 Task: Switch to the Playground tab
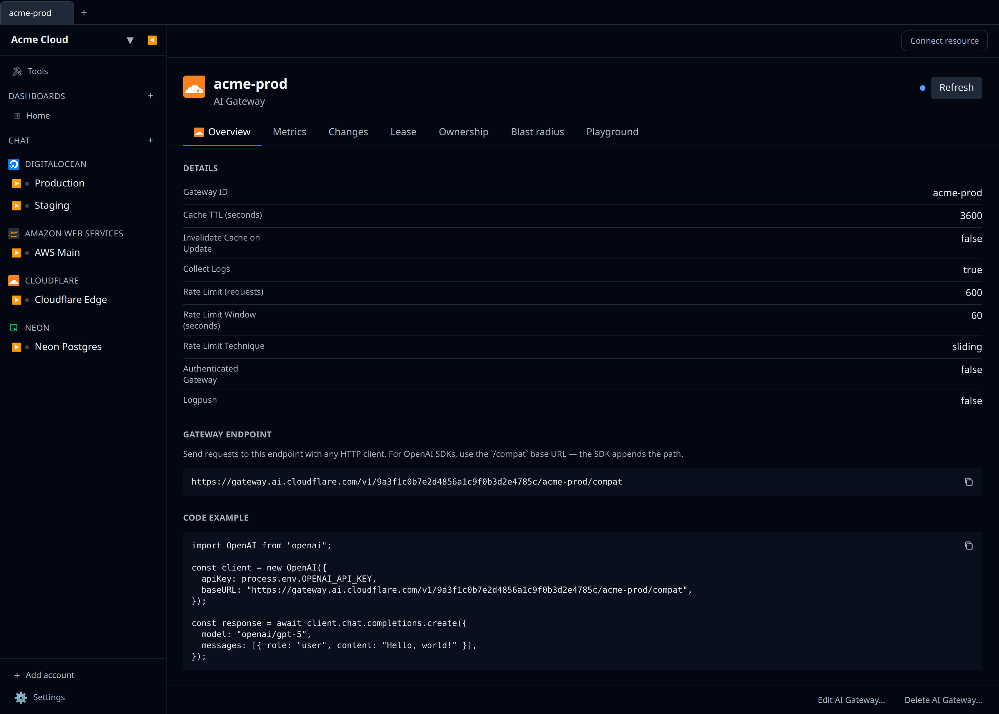(x=612, y=132)
